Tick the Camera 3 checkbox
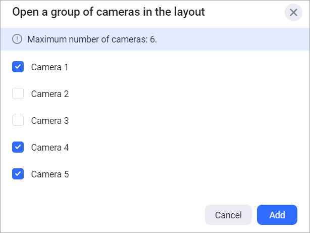The height and width of the screenshot is (233, 310). pyautogui.click(x=18, y=120)
